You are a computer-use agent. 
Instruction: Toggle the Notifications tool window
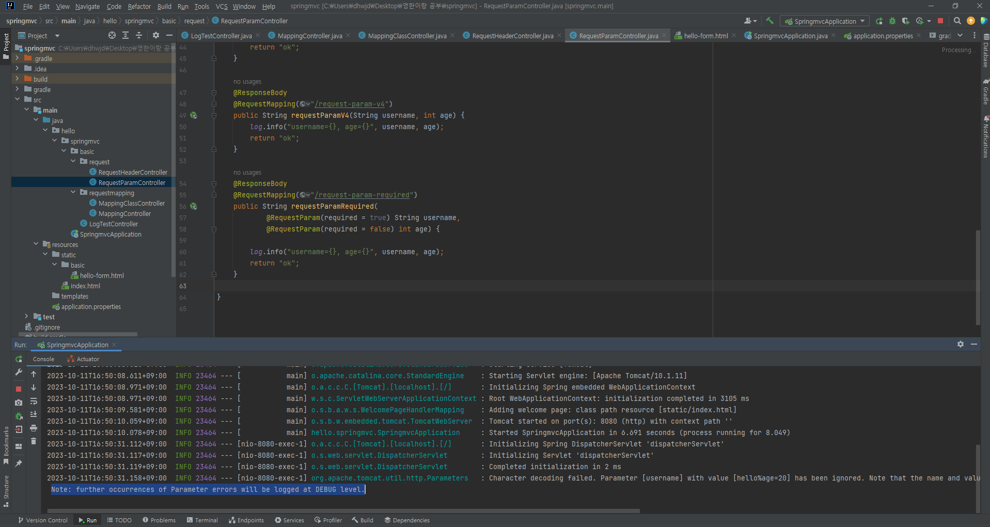point(985,137)
